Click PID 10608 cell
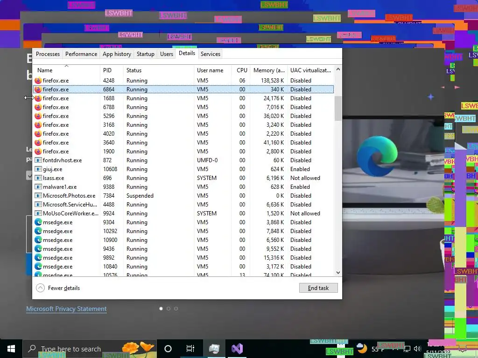The width and height of the screenshot is (478, 358). click(x=110, y=169)
